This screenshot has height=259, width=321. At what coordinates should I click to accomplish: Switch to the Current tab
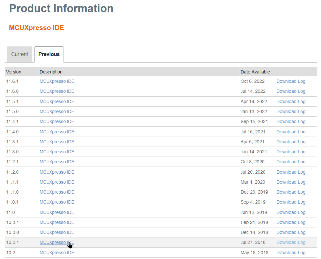point(19,54)
